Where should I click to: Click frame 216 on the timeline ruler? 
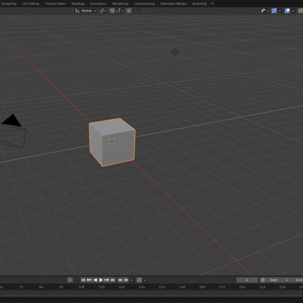(262, 287)
